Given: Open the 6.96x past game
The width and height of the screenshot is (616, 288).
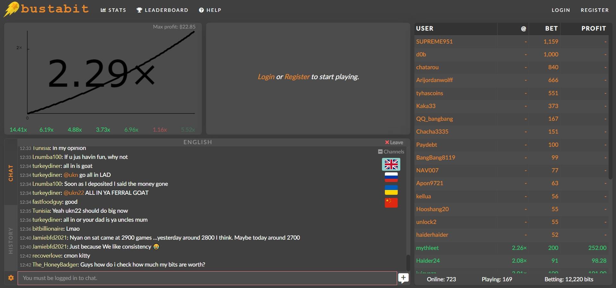Looking at the screenshot, I should pyautogui.click(x=131, y=130).
